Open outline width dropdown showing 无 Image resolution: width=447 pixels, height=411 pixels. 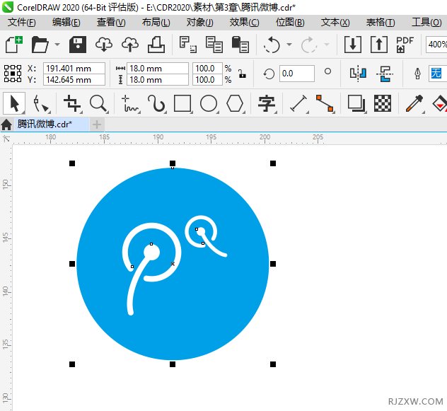click(437, 74)
